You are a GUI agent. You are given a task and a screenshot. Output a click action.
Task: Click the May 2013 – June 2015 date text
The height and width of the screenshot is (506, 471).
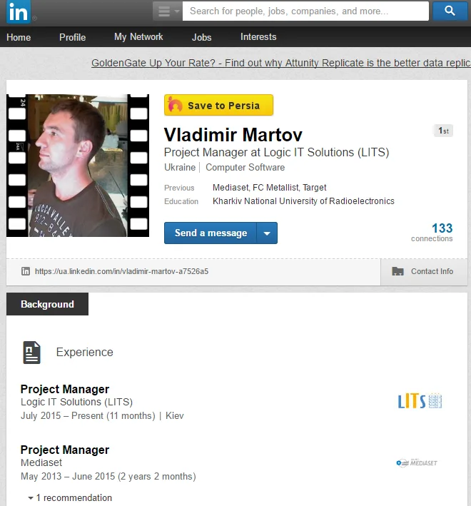[108, 477]
